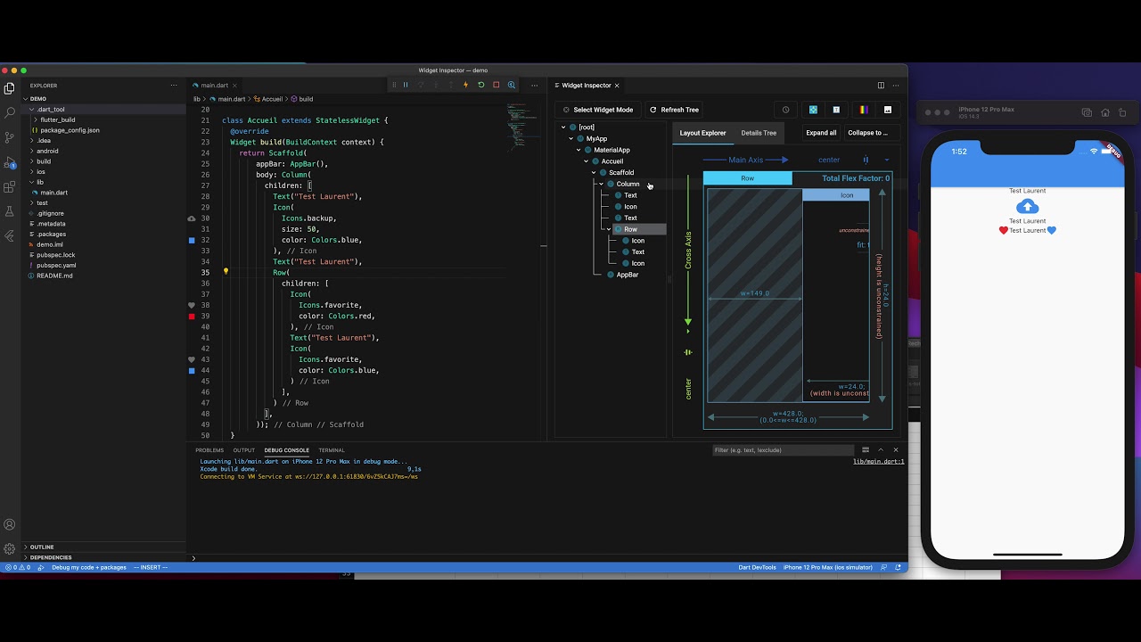
Task: Click the Expand all button
Action: click(821, 133)
